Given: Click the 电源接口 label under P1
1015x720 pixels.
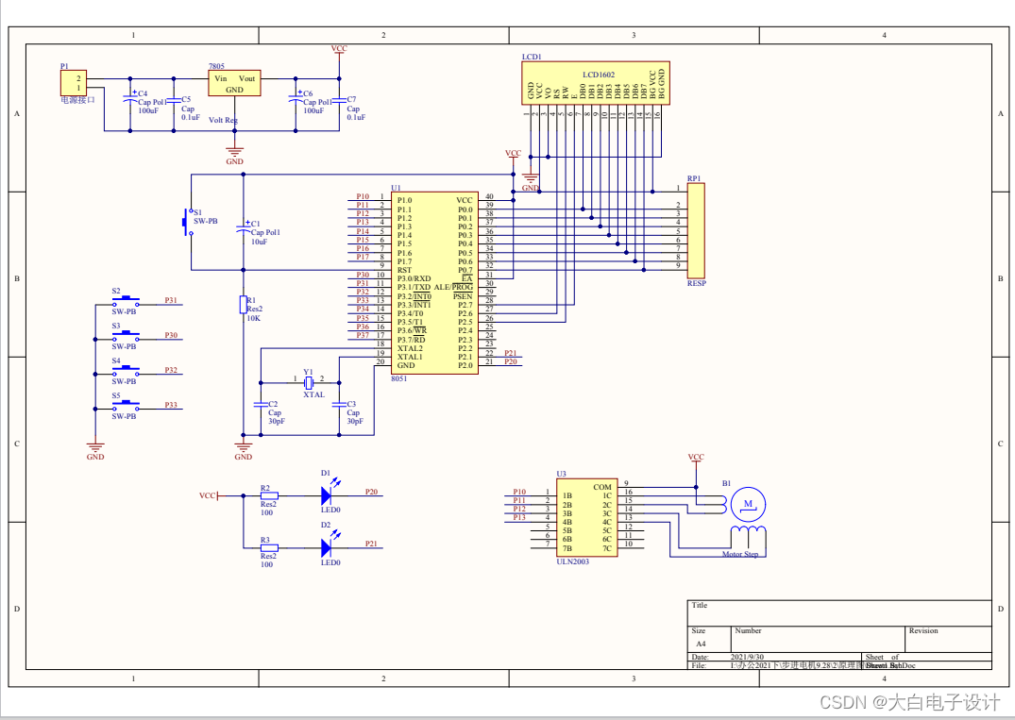Looking at the screenshot, I should tap(77, 100).
